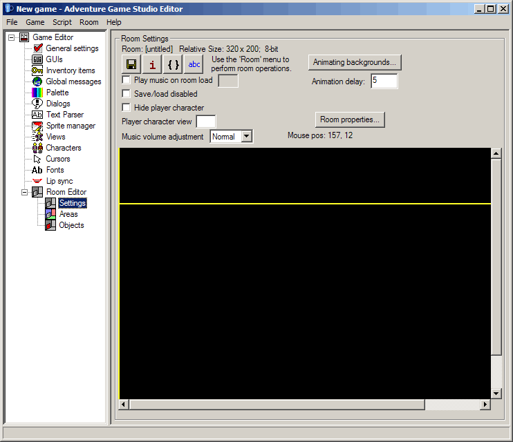This screenshot has width=513, height=442.
Task: Click the Player character view field
Action: pyautogui.click(x=206, y=122)
